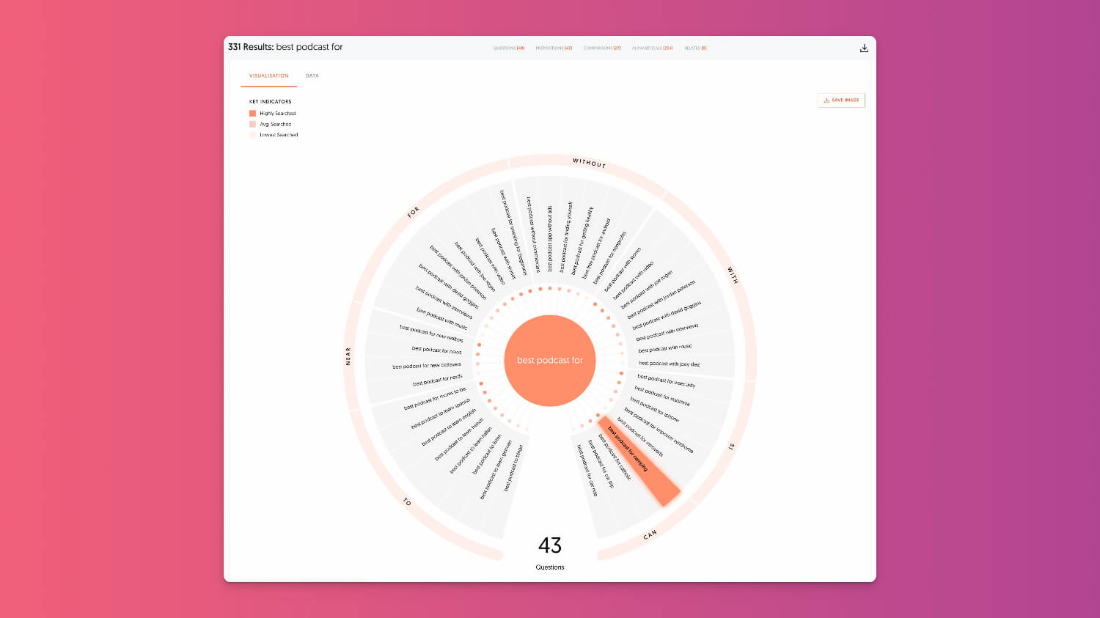Image resolution: width=1100 pixels, height=618 pixels.
Task: Click the Related results link
Action: (x=695, y=48)
